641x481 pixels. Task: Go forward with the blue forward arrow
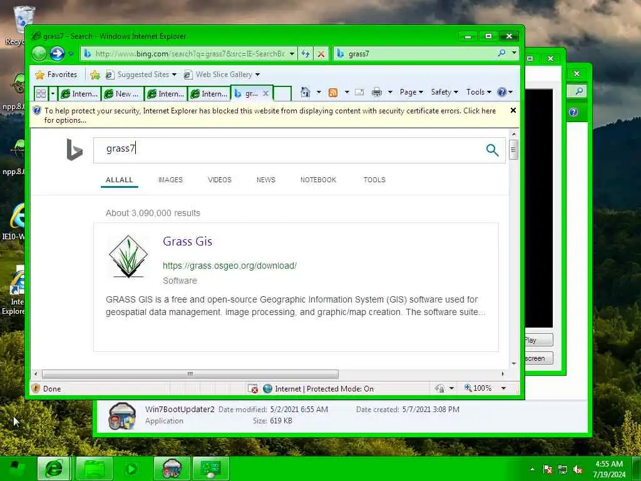[57, 54]
